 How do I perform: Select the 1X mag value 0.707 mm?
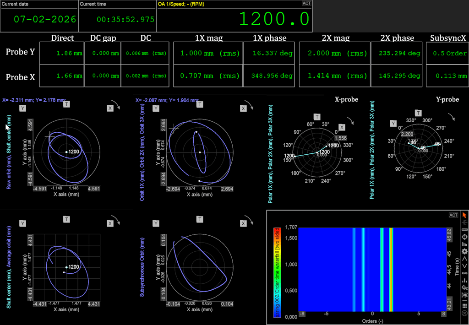[210, 76]
